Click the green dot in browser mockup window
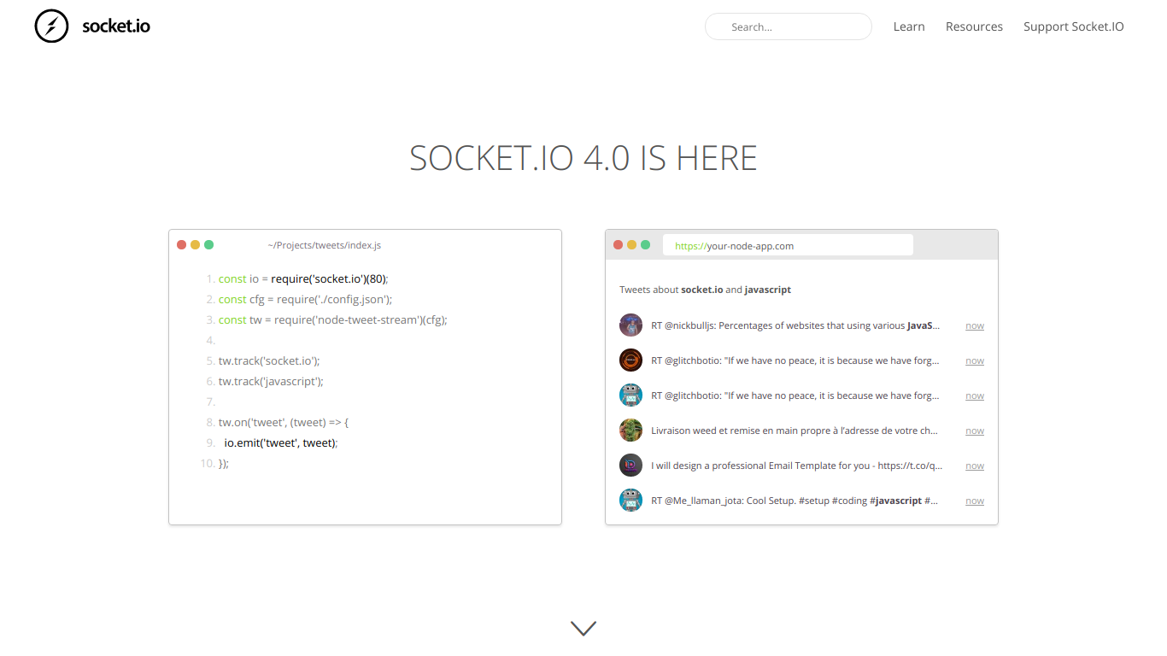 pos(645,244)
